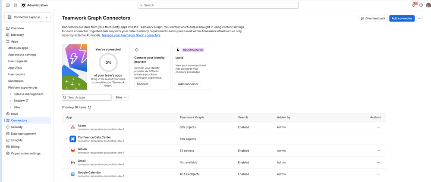This screenshot has width=431, height=182.
Task: Open the Connector Expansion organization dropdown
Action: pos(28,17)
